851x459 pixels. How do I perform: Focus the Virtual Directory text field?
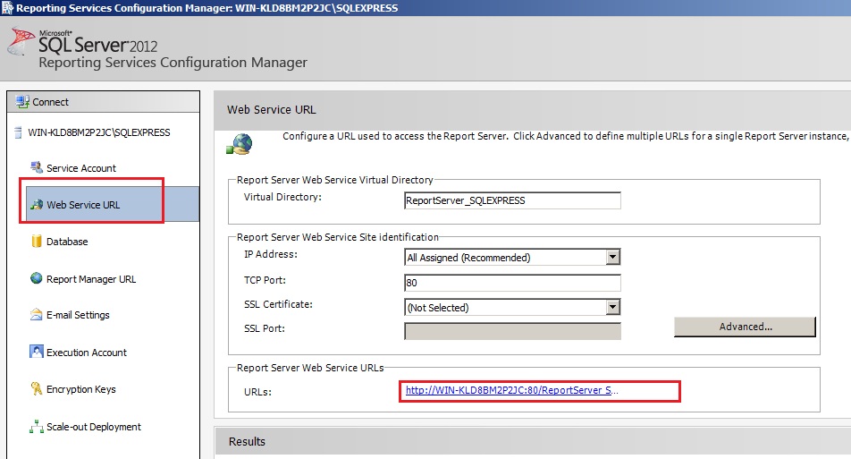click(512, 200)
